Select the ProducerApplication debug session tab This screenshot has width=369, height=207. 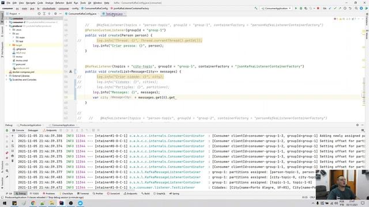click(x=31, y=125)
